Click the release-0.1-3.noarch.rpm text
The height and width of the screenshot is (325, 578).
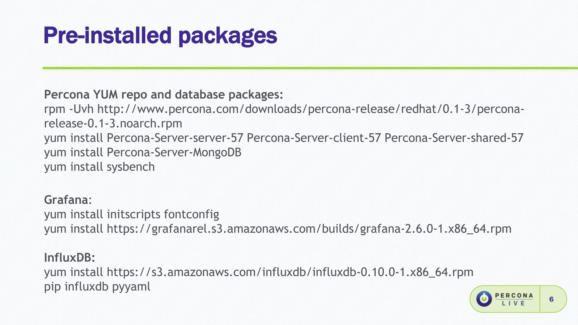click(x=113, y=124)
